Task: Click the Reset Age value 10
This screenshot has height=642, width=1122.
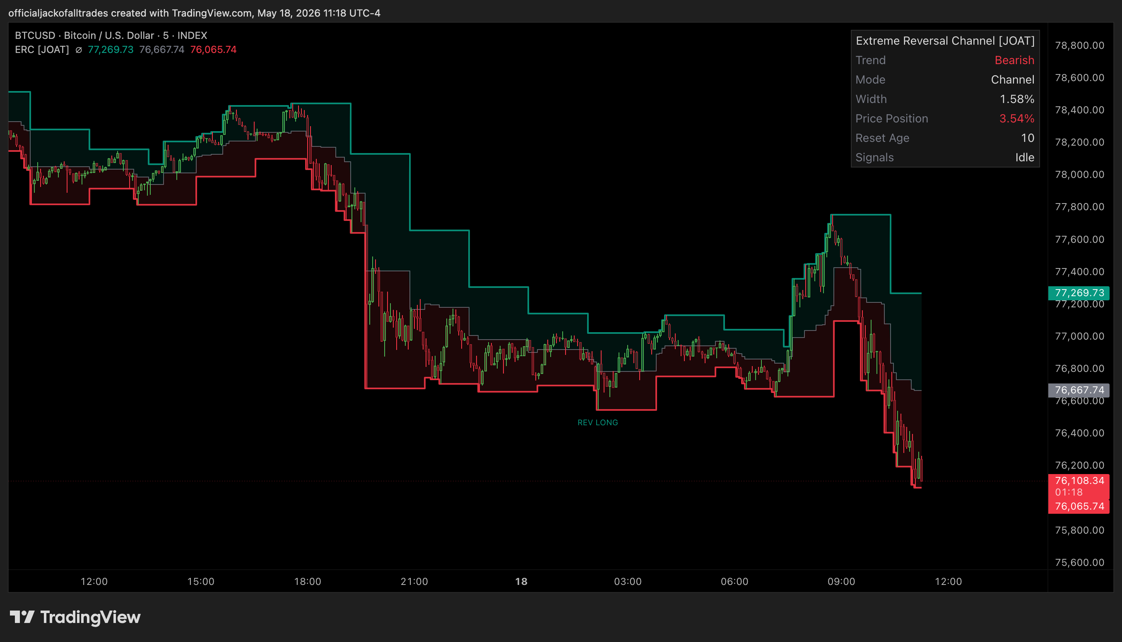Action: point(1028,138)
